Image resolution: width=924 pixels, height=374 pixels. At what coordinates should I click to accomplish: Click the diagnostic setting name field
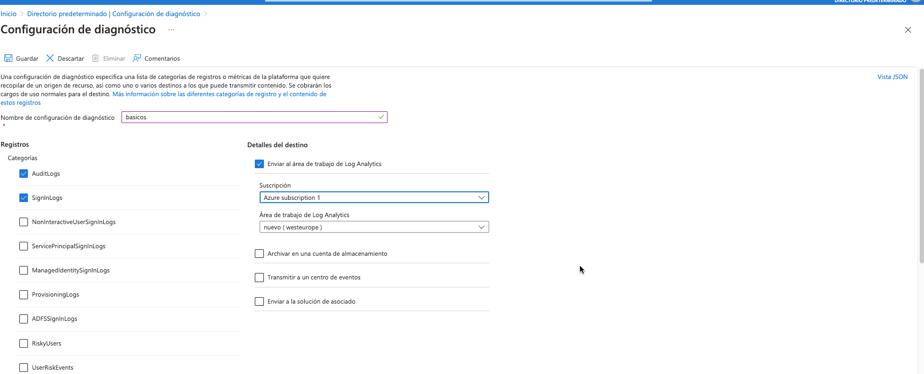point(250,117)
